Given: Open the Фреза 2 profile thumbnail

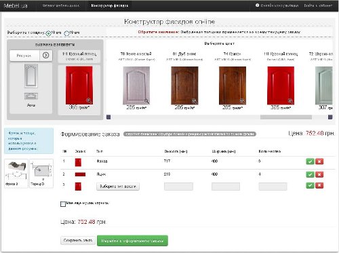Looking at the screenshot, I should tap(16, 174).
